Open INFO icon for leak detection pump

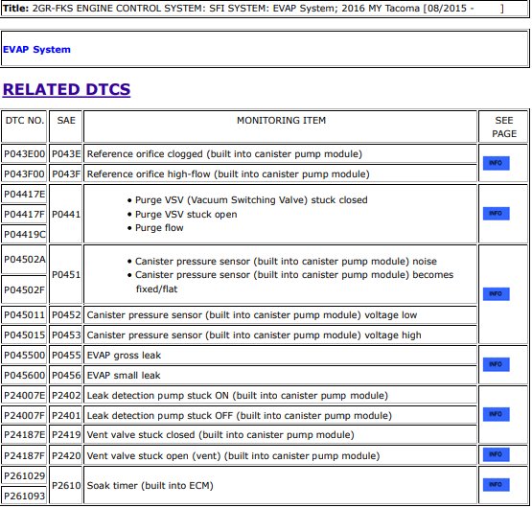pos(496,414)
